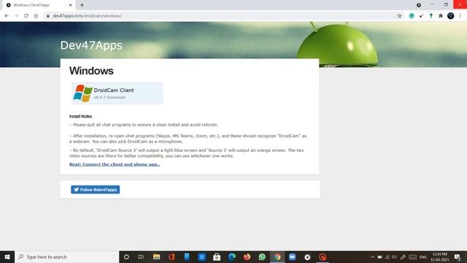Image resolution: width=467 pixels, height=263 pixels.
Task: Click the checkmark extension icon
Action: click(x=421, y=16)
